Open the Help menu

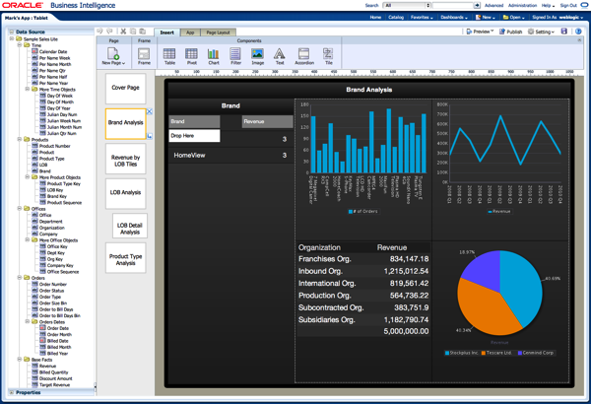coord(548,5)
